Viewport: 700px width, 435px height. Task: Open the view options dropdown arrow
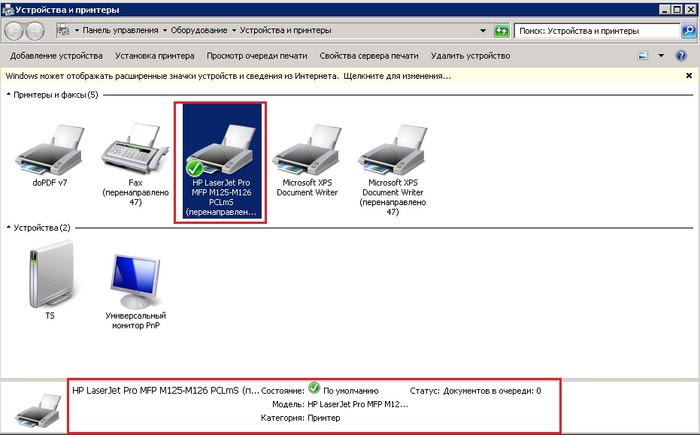pos(661,56)
